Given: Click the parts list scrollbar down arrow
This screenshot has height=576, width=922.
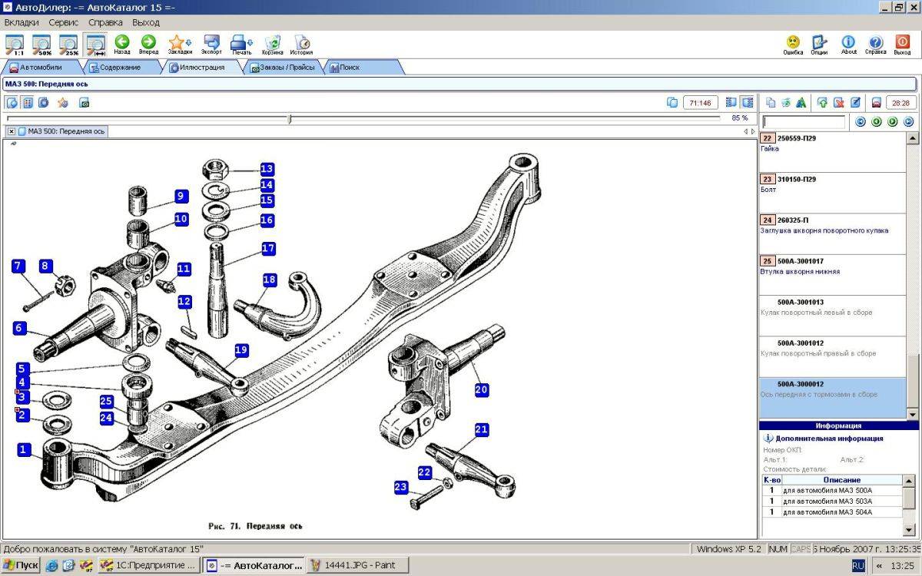Looking at the screenshot, I should tap(913, 414).
